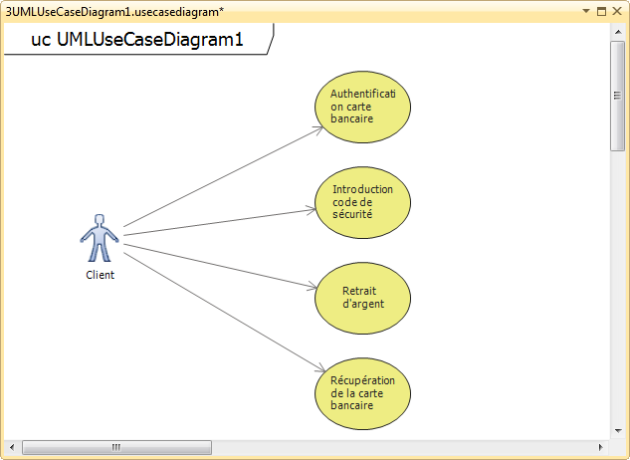This screenshot has height=460, width=630.
Task: Click the vertical scrollbar up arrow
Action: [x=617, y=32]
